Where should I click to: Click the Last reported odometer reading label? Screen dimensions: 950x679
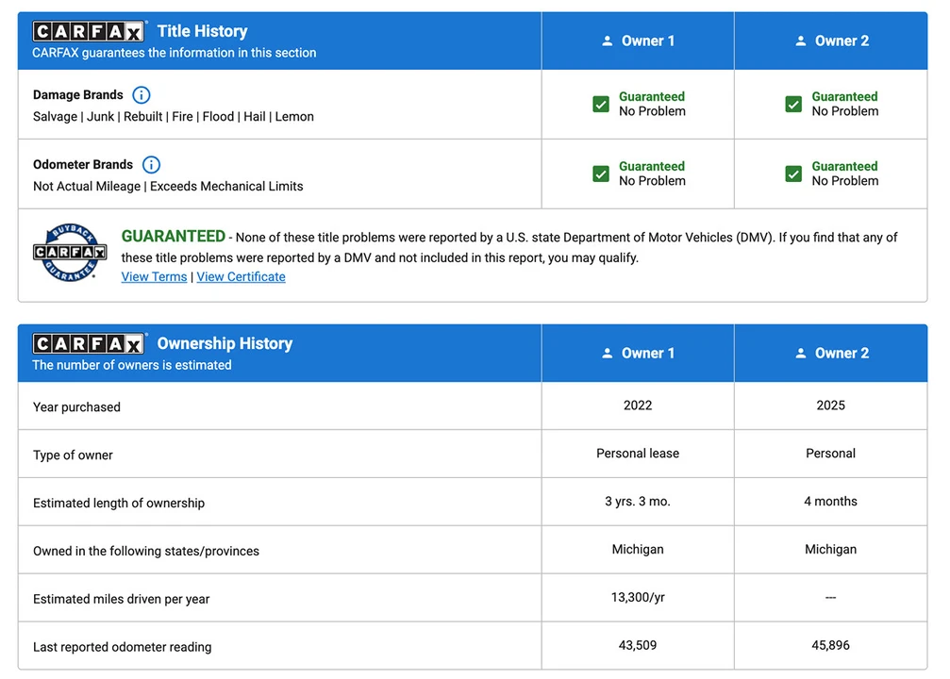pyautogui.click(x=123, y=647)
